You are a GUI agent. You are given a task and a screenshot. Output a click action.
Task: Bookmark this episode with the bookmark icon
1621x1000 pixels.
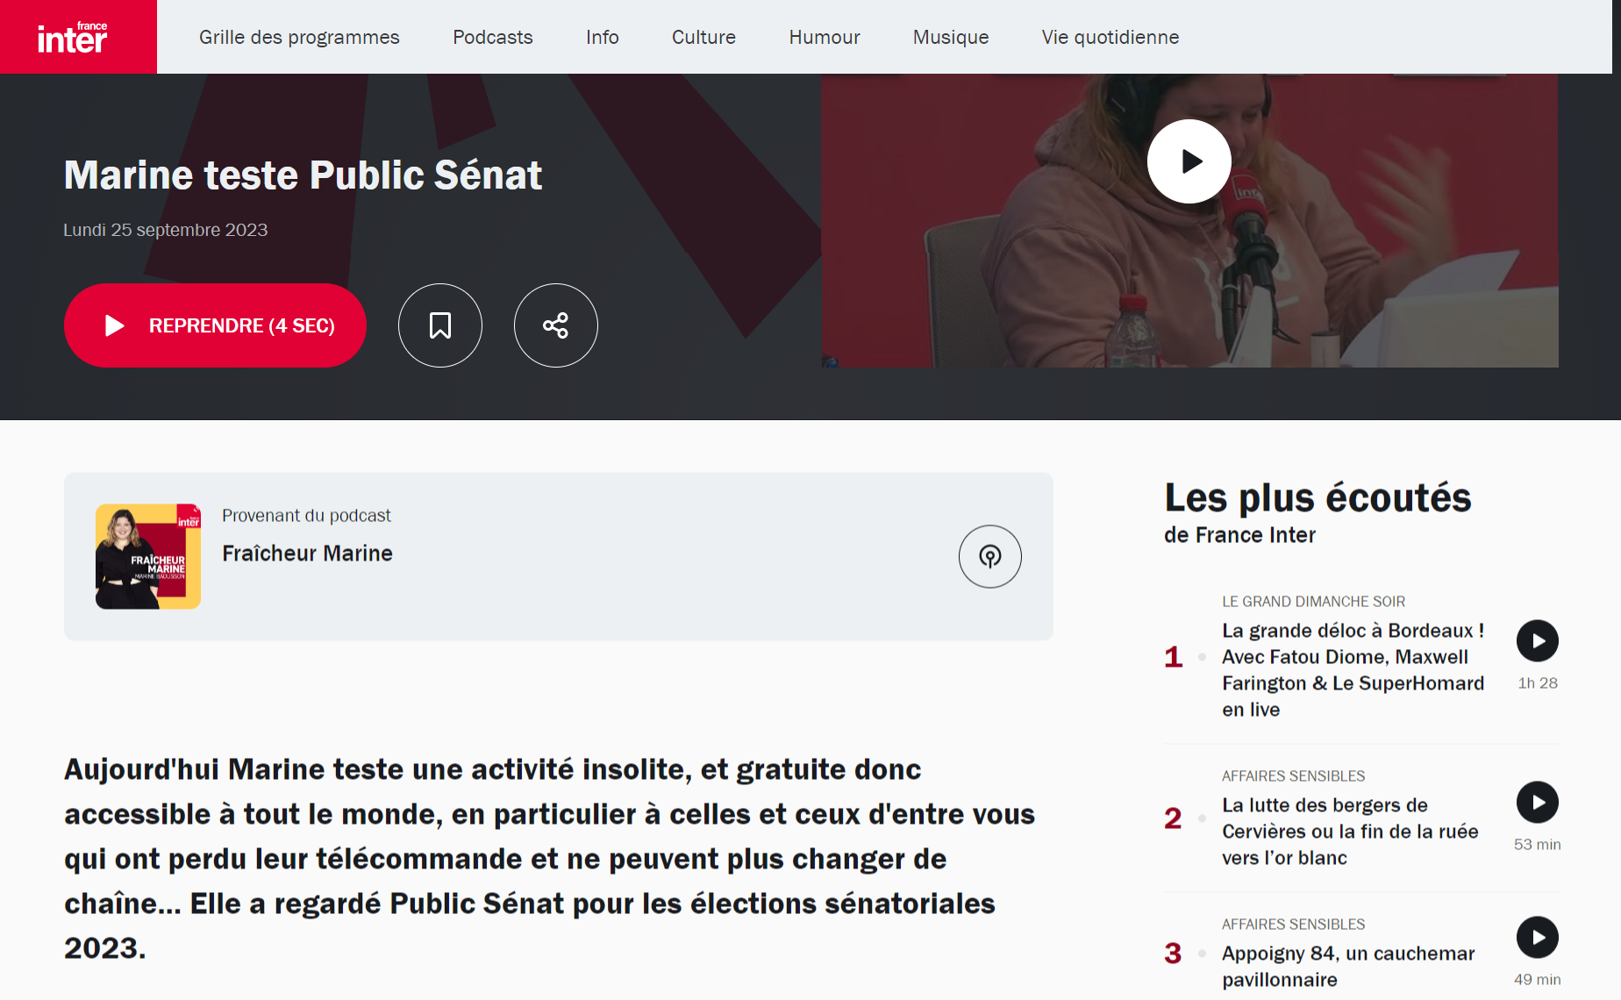[440, 325]
